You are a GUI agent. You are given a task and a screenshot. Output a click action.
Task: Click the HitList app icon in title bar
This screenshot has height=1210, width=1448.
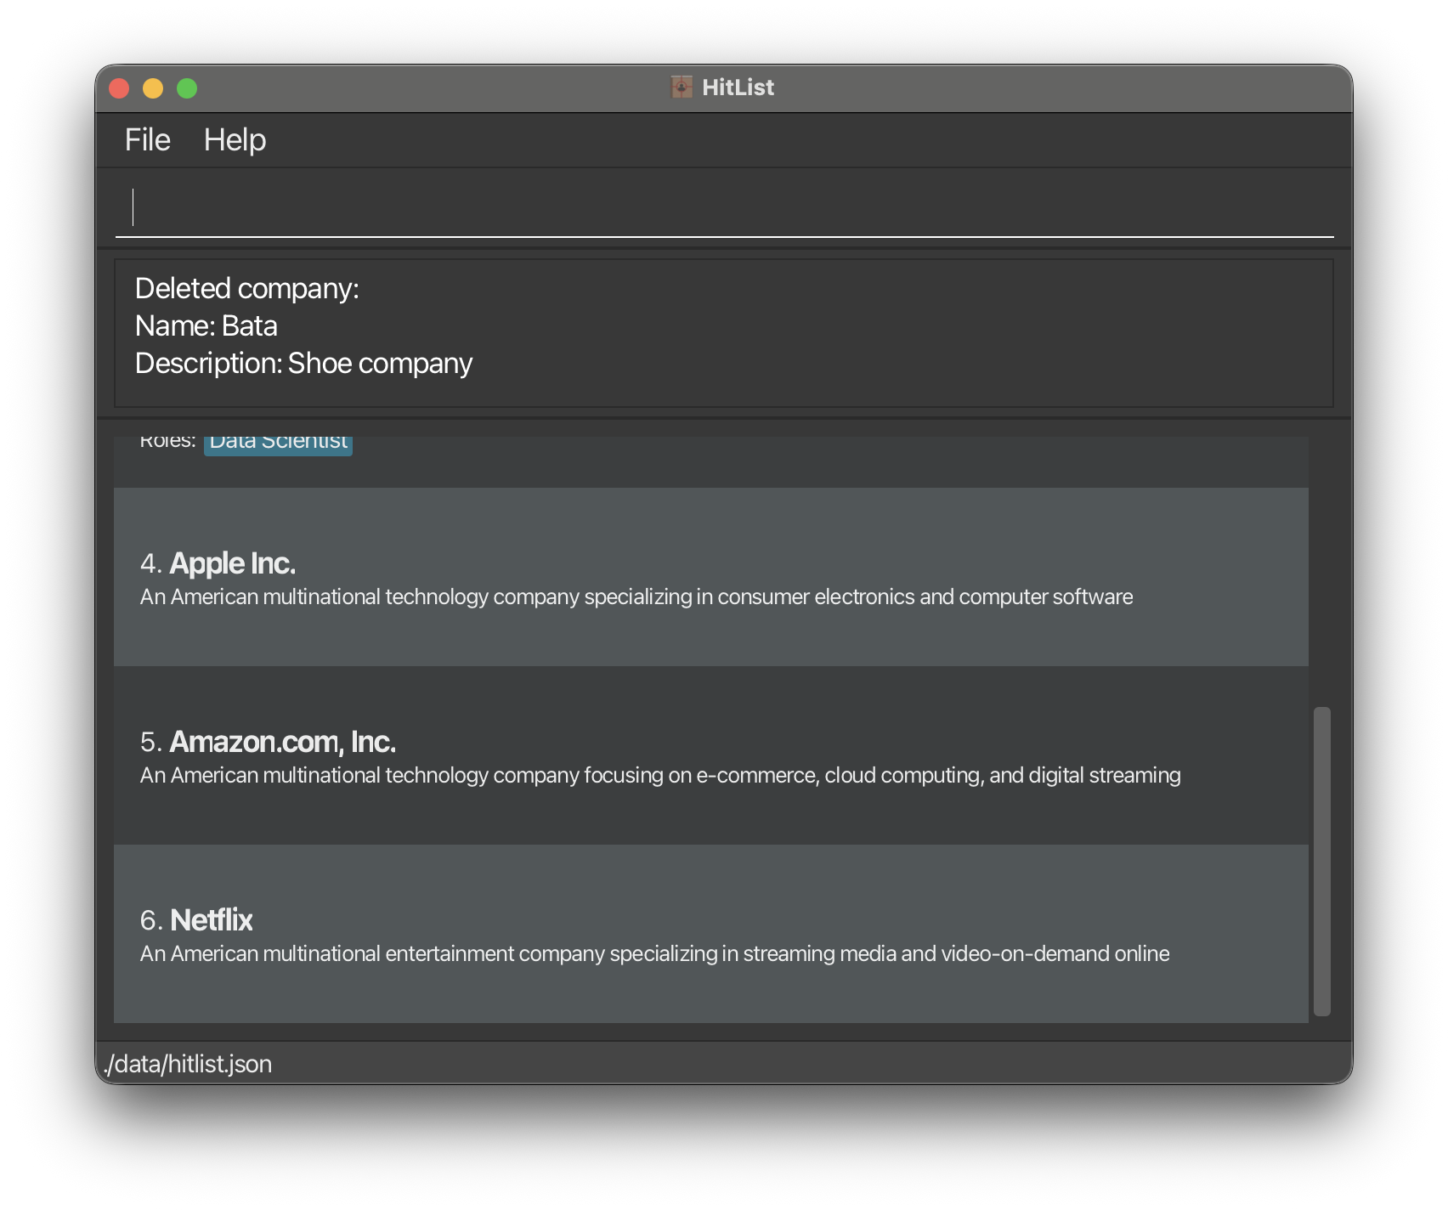682,87
